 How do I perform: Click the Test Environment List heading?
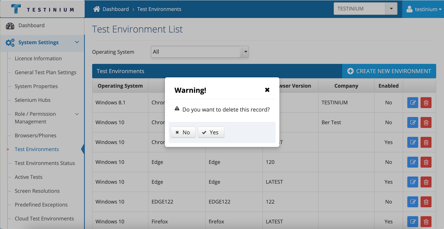click(137, 29)
